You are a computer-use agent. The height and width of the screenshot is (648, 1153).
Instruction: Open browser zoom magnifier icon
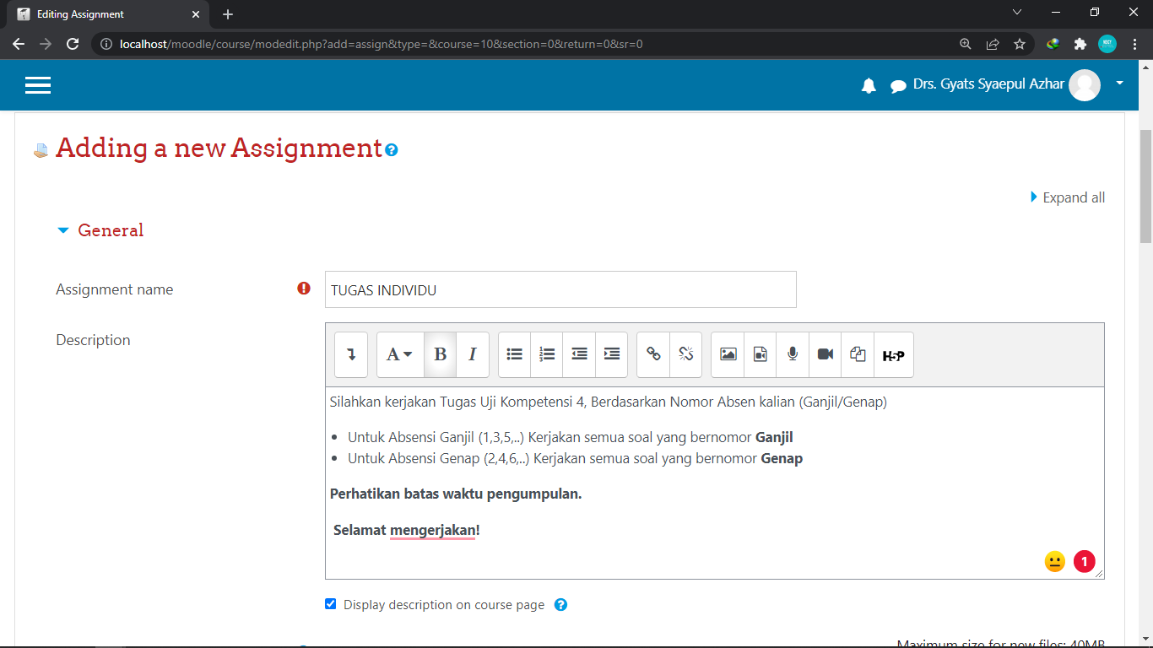[966, 44]
